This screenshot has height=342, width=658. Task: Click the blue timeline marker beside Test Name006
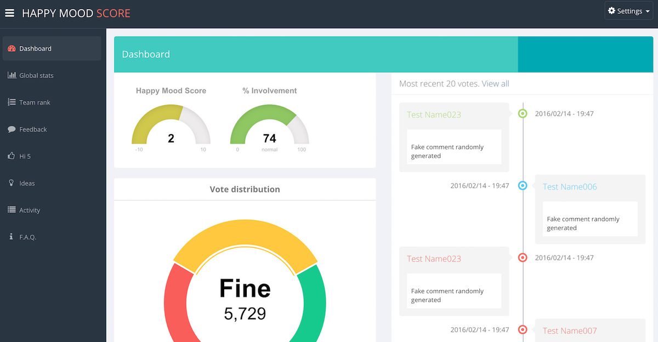tap(522, 186)
